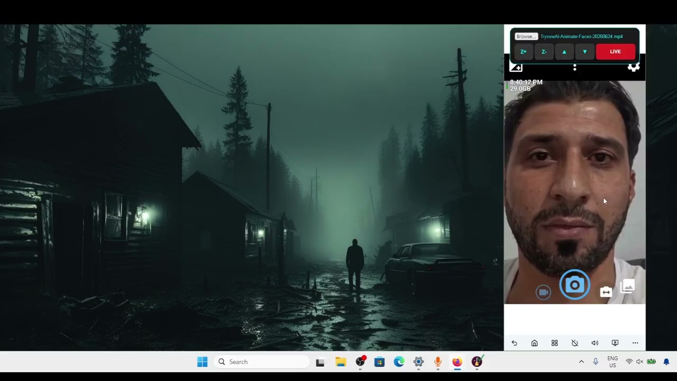Click the Z+ zoom in button
This screenshot has height=381, width=677.
pyautogui.click(x=523, y=52)
